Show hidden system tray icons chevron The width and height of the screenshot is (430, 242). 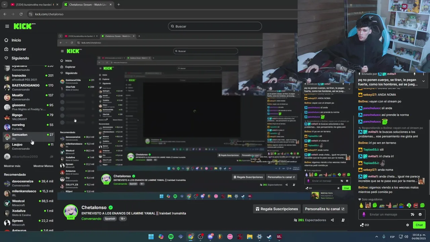click(x=376, y=237)
